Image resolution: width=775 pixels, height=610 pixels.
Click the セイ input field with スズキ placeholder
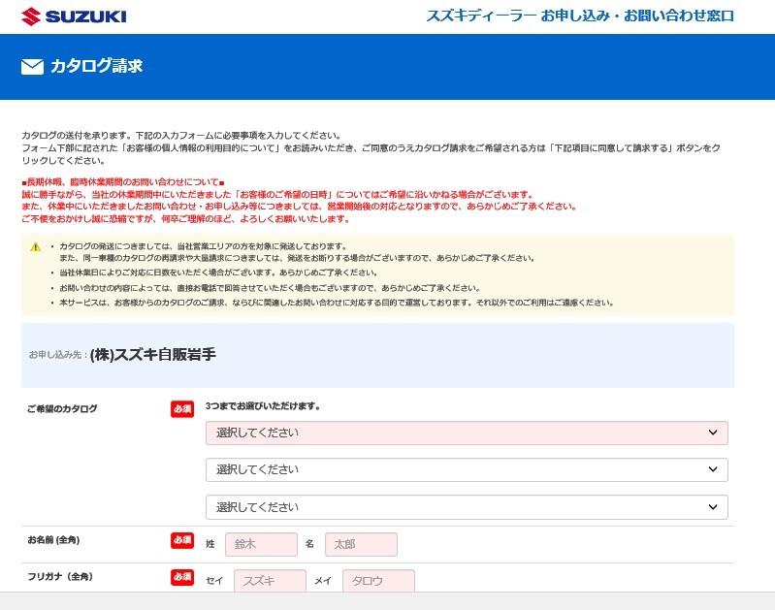click(270, 580)
